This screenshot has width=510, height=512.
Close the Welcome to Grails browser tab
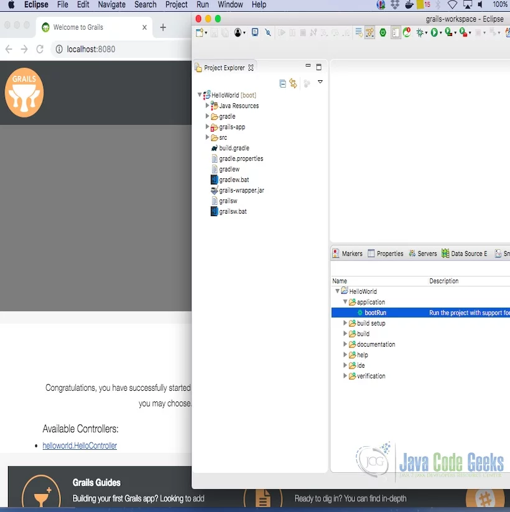tap(144, 27)
